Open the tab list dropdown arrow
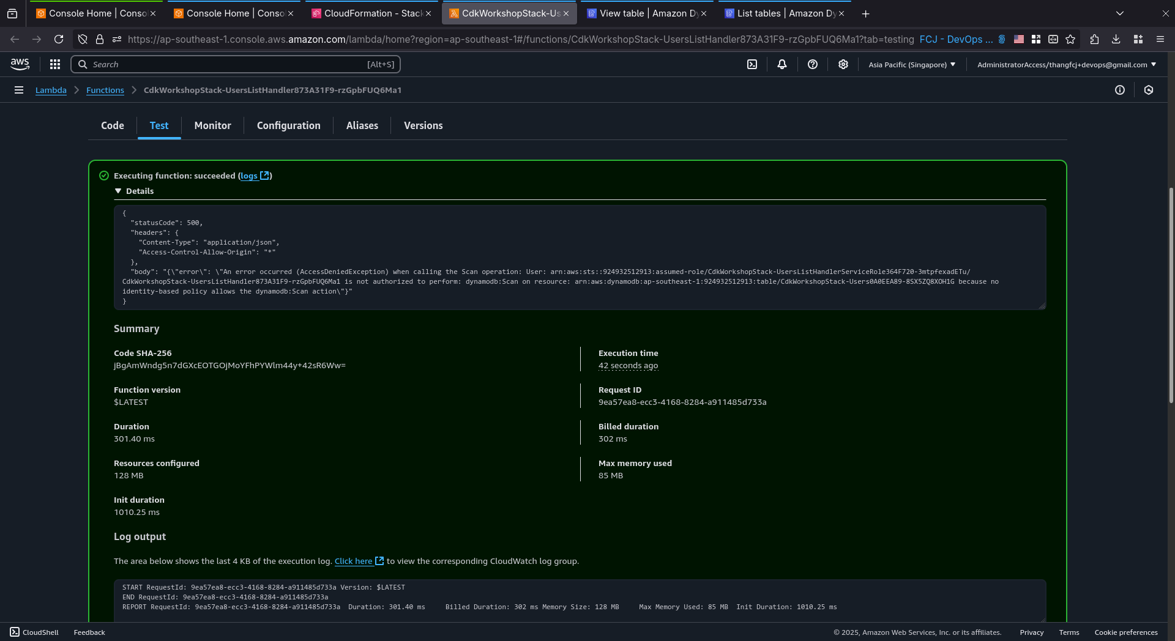The image size is (1175, 641). [1120, 13]
